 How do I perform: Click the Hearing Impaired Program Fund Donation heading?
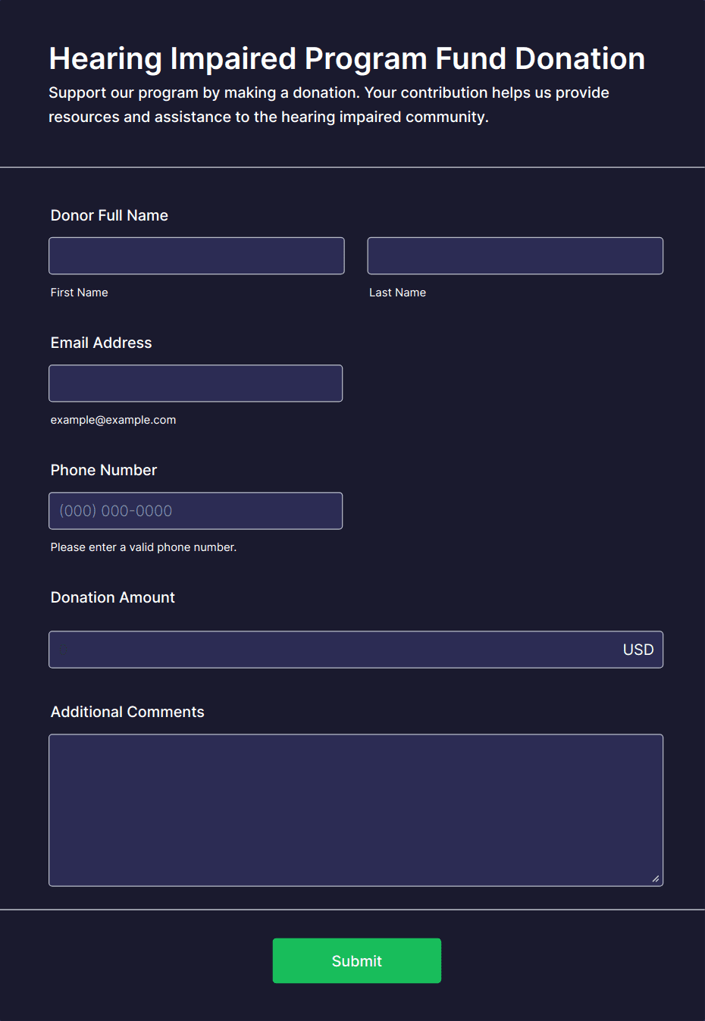[x=346, y=58]
